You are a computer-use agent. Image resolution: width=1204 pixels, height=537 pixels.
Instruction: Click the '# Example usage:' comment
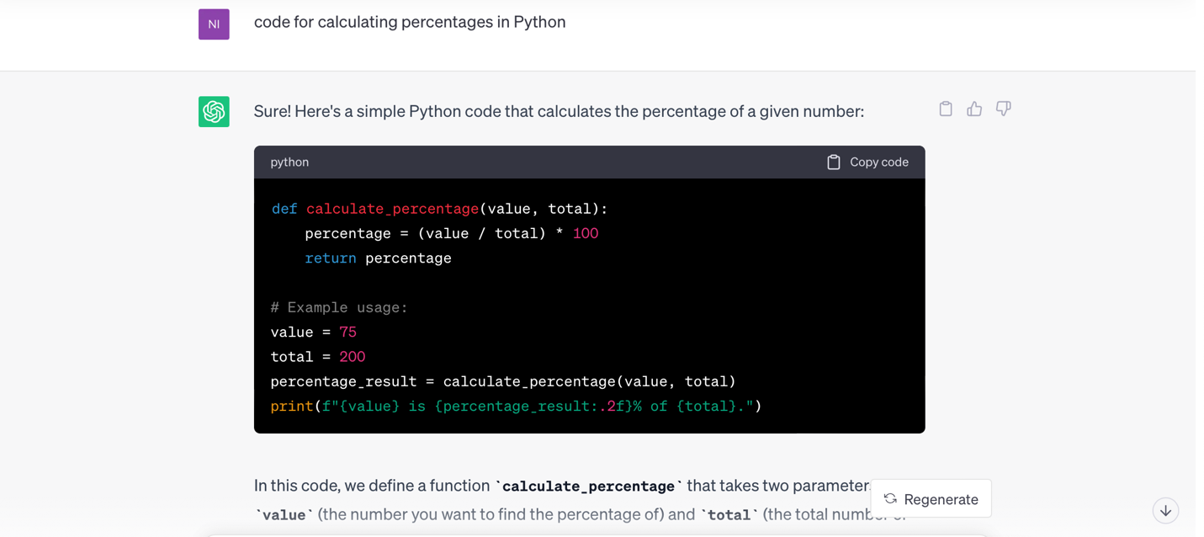[339, 307]
